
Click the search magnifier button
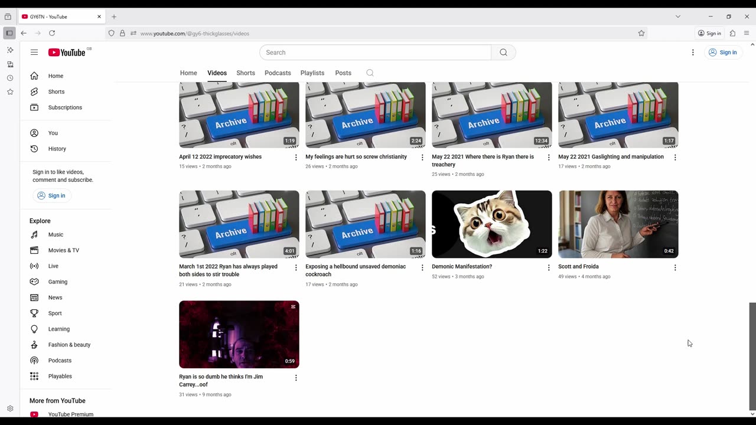pyautogui.click(x=503, y=53)
